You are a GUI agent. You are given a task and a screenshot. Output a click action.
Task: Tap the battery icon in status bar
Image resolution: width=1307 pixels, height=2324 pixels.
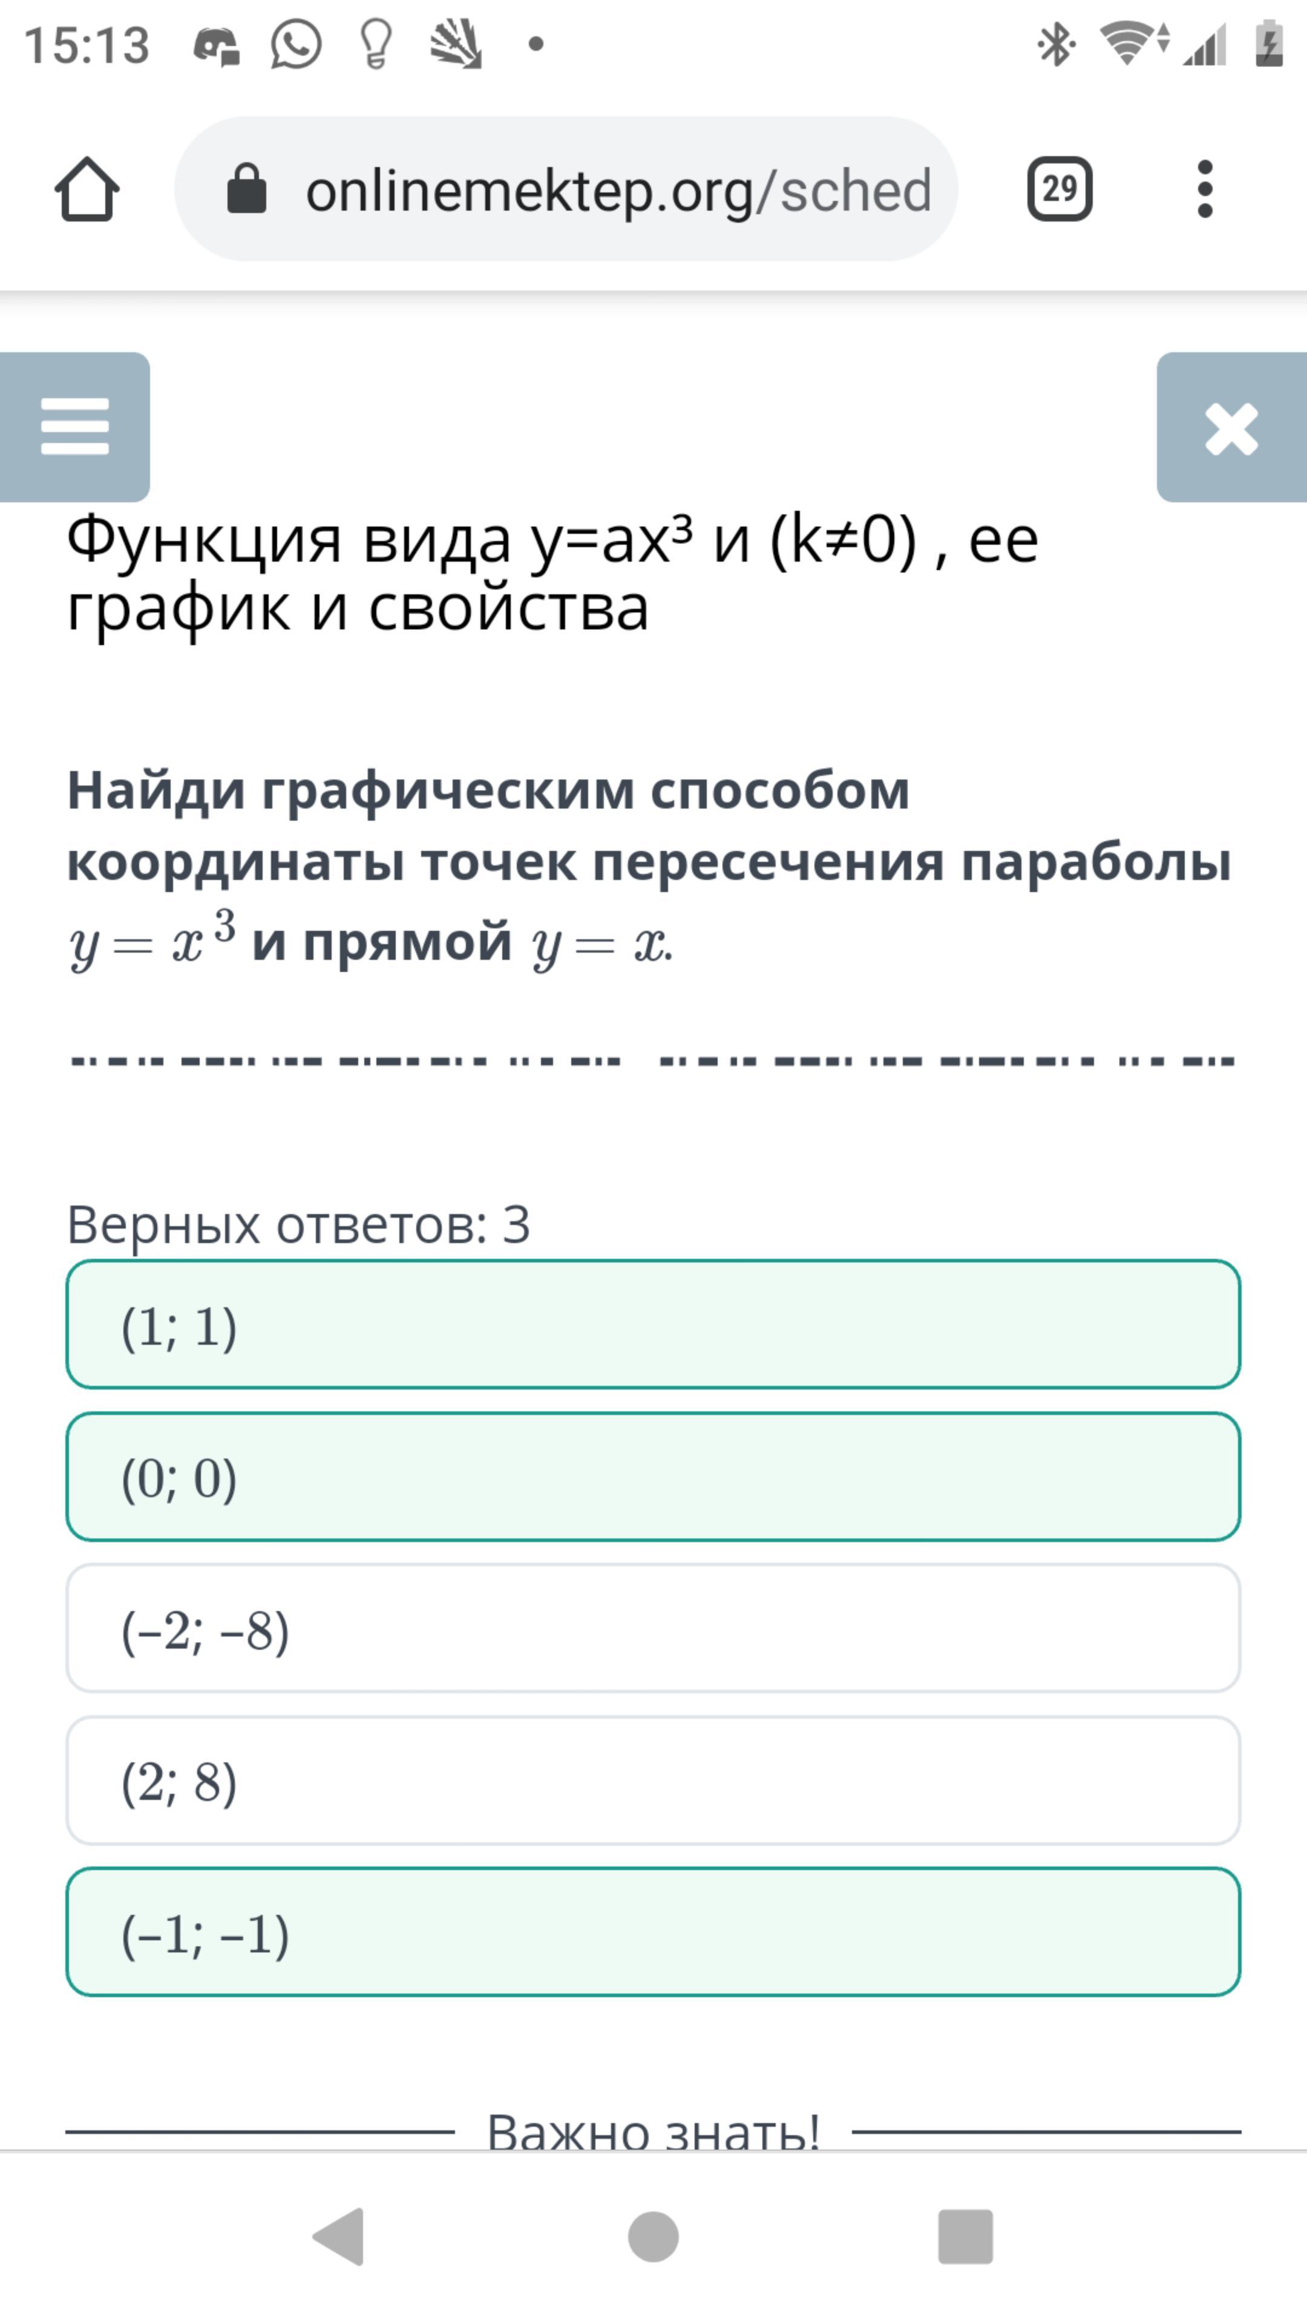1268,45
